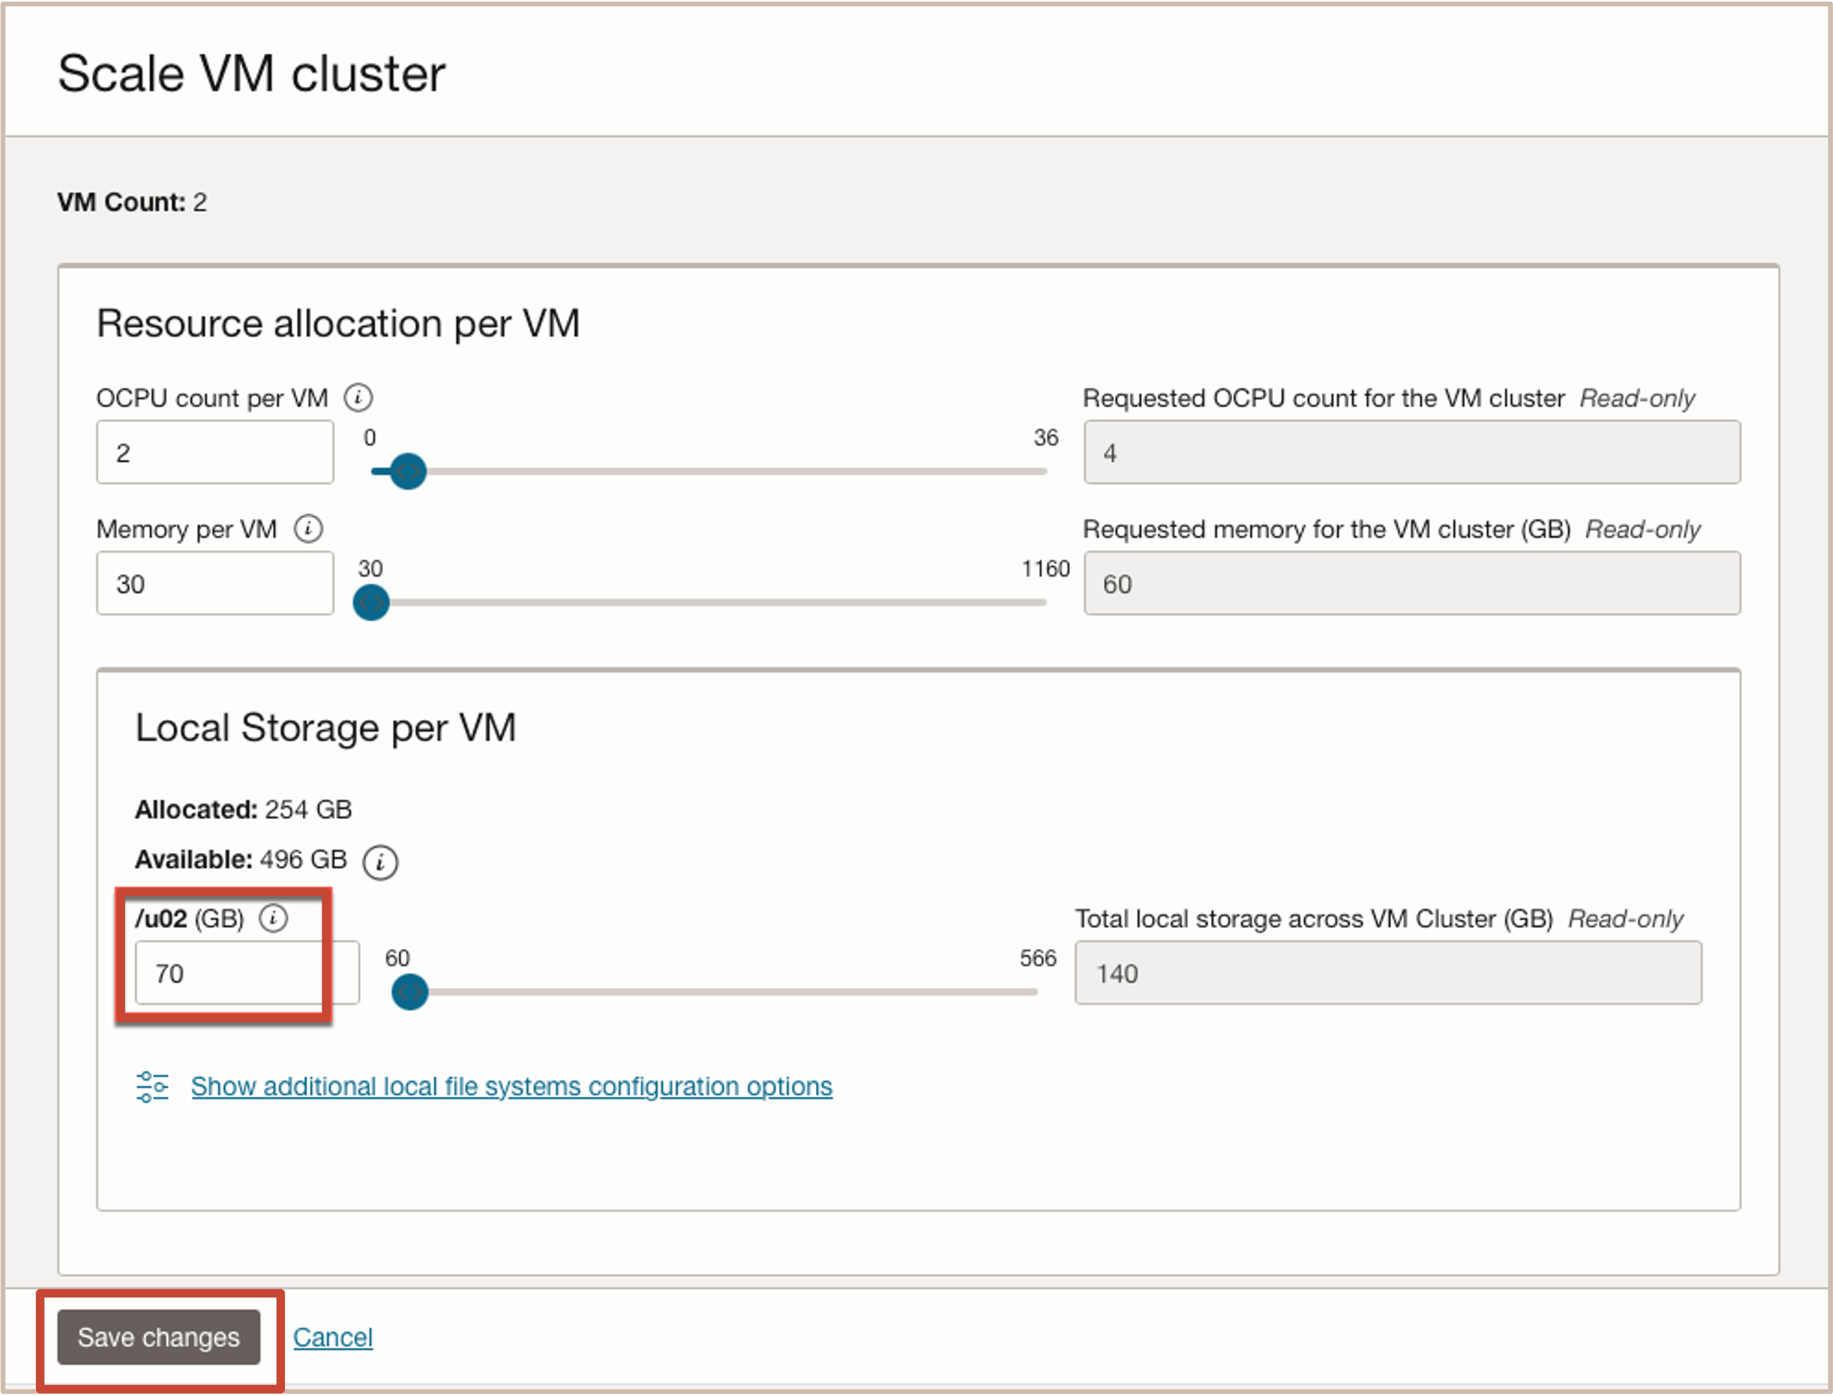Click the Memory per VM input field
This screenshot has width=1833, height=1396.
point(214,584)
